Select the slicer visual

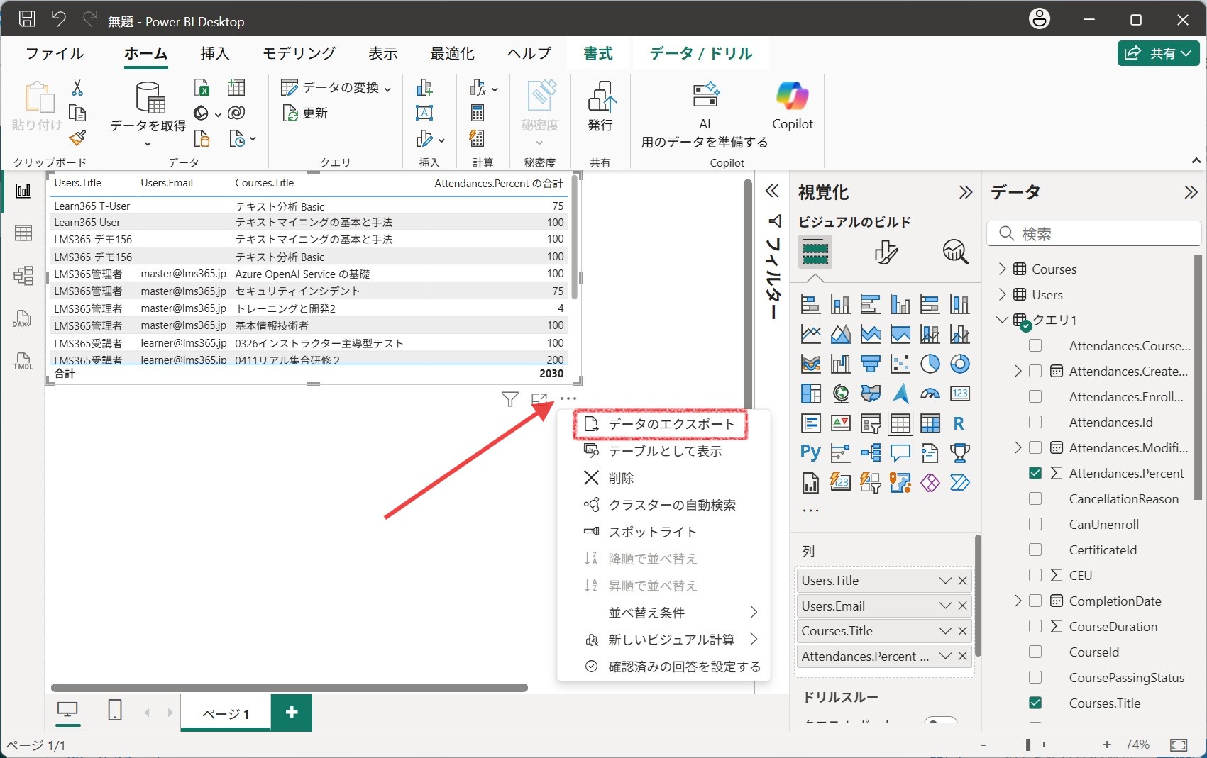click(871, 424)
